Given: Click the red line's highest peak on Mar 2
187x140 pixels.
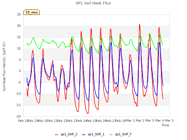Looking at the screenshot, I should click(140, 24).
